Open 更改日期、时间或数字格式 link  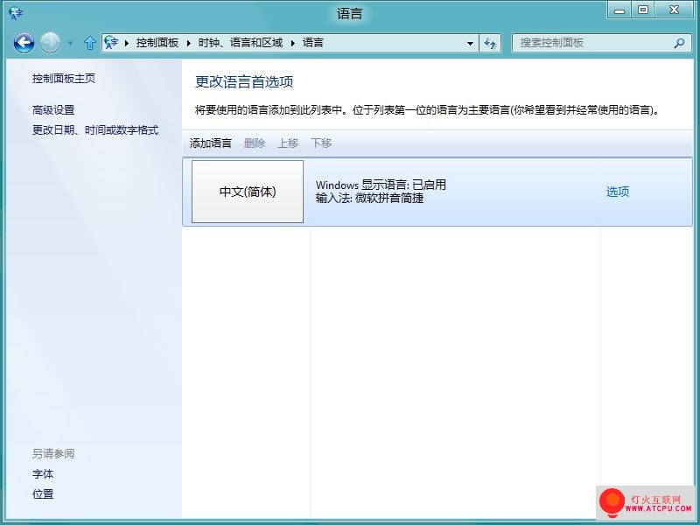pos(95,130)
